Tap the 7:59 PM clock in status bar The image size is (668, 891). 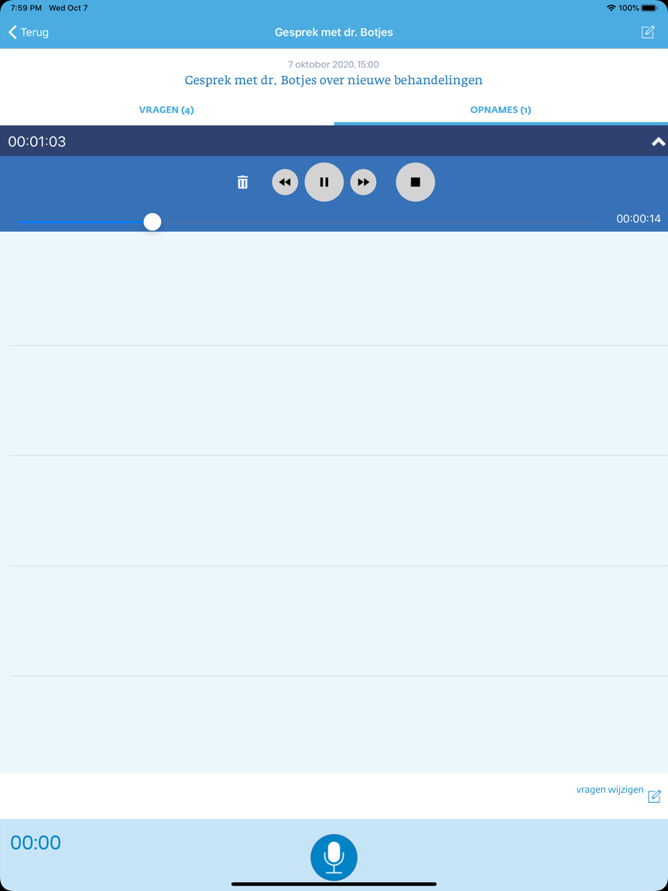[x=26, y=8]
